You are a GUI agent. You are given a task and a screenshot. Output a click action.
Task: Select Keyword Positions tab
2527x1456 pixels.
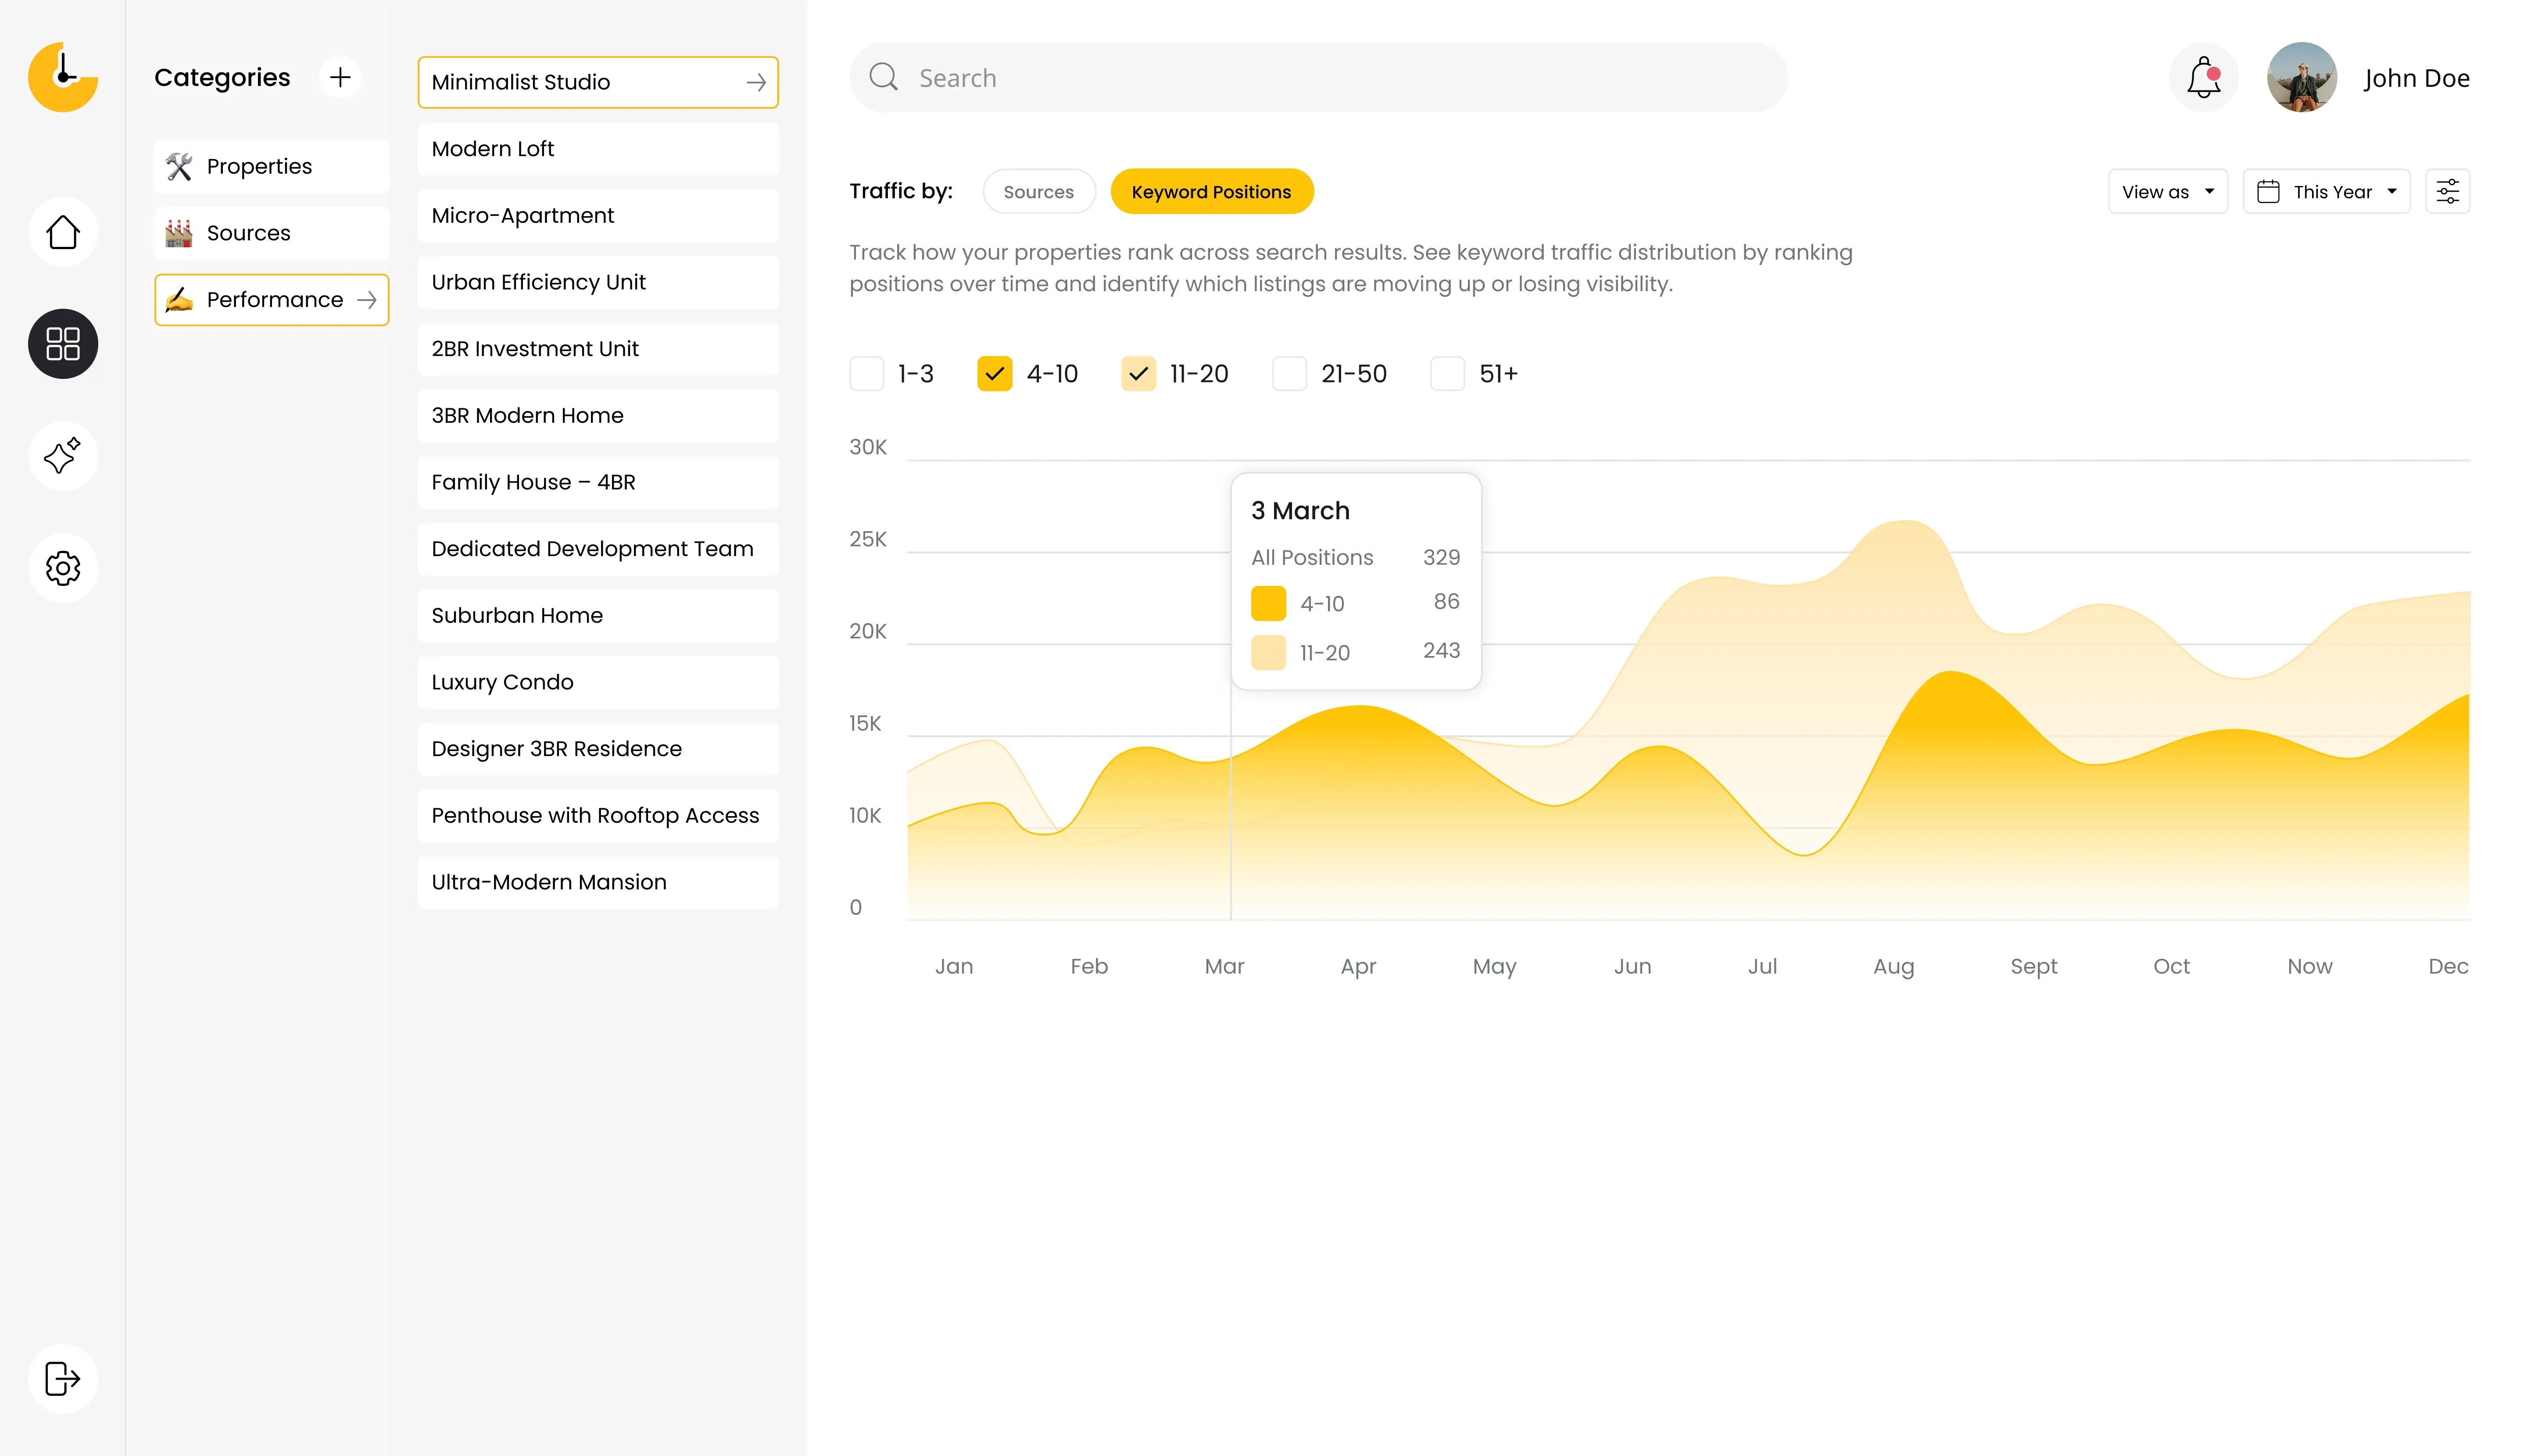(1210, 191)
